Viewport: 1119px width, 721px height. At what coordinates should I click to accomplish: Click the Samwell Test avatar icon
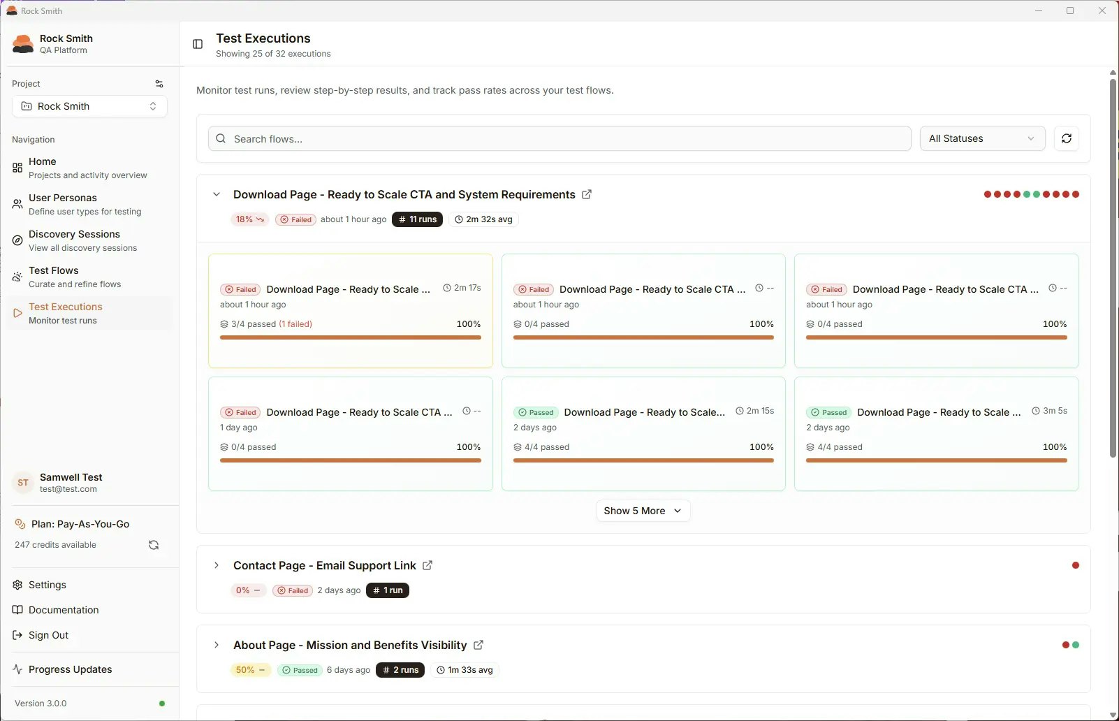pyautogui.click(x=23, y=482)
